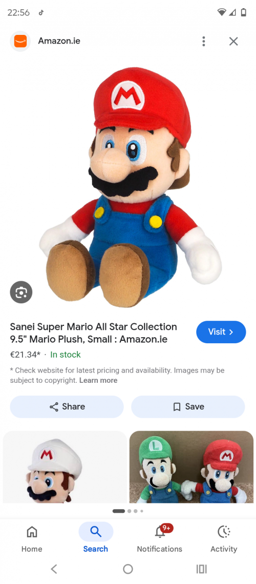Tap the Android back navigation arrow
The width and height of the screenshot is (256, 584).
[x=54, y=569]
